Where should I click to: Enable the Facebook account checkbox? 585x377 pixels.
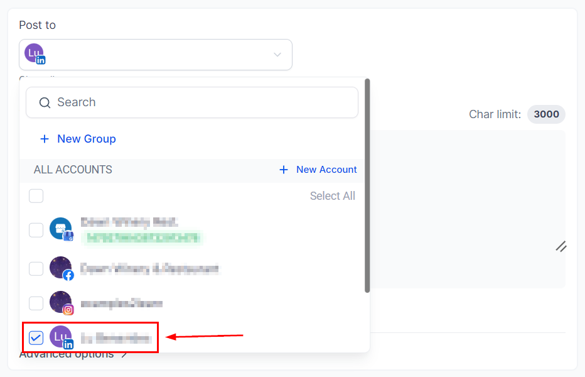coord(36,269)
